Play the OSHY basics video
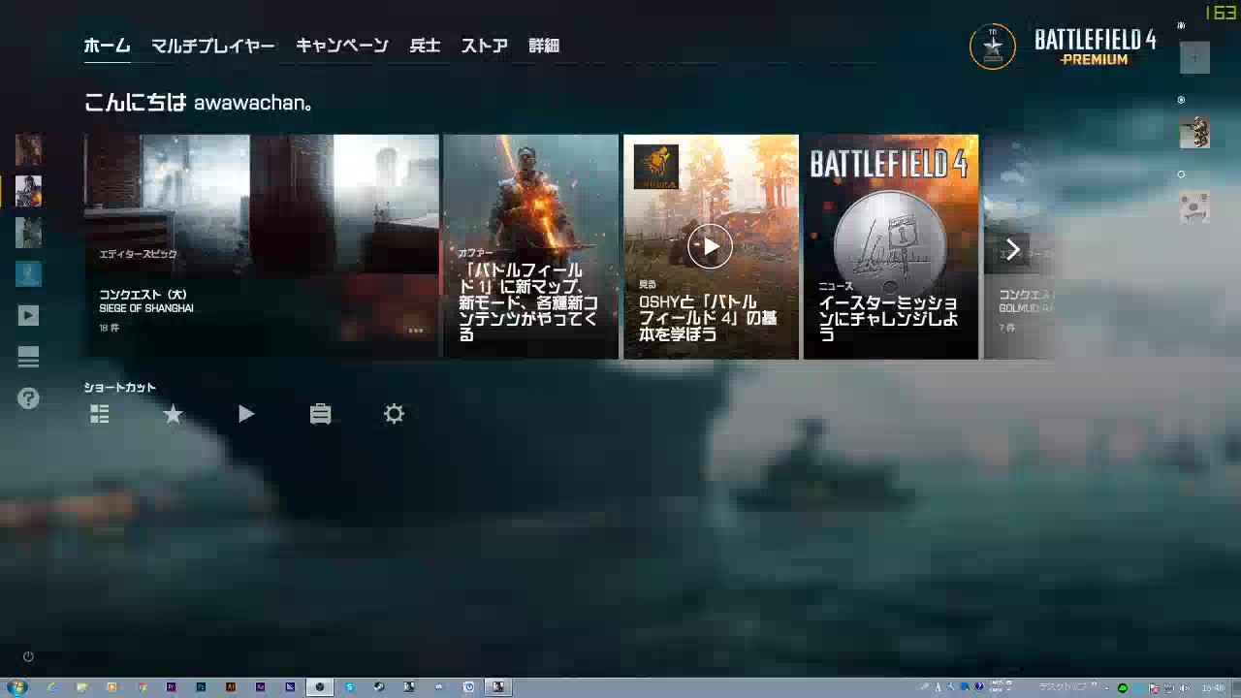Screen dimensions: 1241x698 (x=711, y=246)
